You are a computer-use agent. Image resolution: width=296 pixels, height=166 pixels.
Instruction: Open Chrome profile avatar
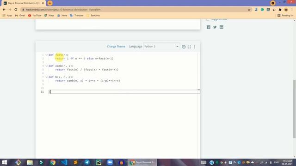click(286, 10)
